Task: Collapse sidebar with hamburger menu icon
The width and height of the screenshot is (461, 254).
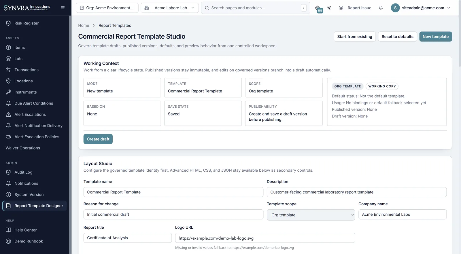Action: point(63,8)
